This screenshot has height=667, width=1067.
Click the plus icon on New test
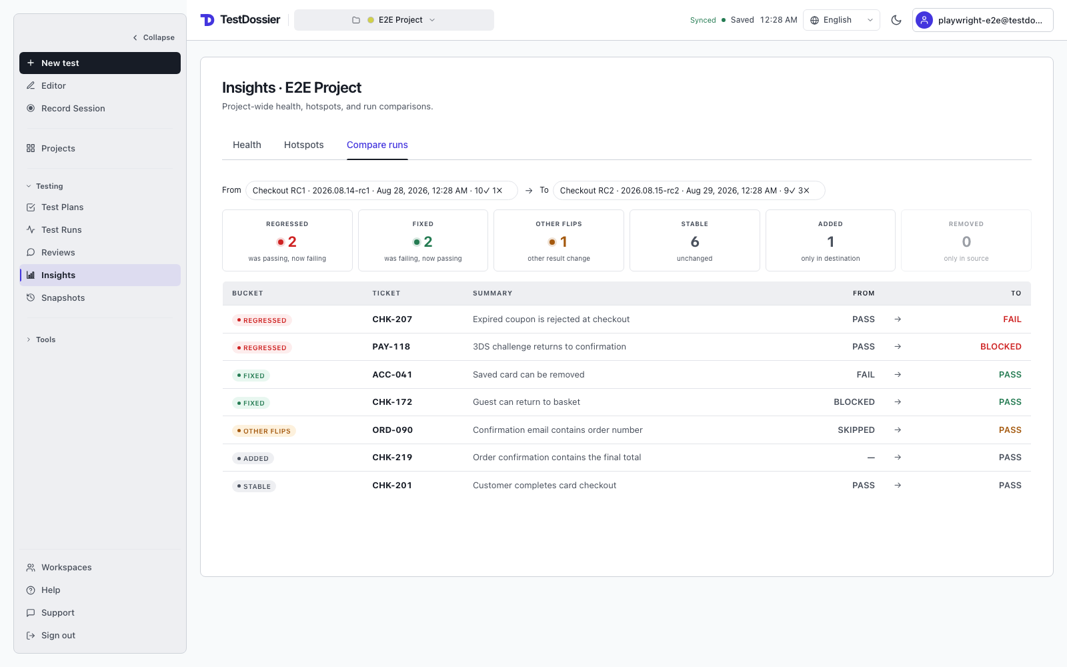tap(31, 63)
